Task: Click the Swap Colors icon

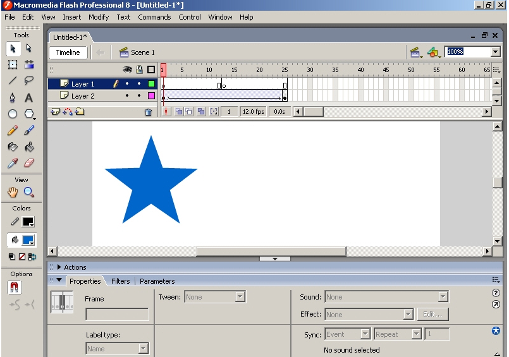Action: (x=32, y=257)
